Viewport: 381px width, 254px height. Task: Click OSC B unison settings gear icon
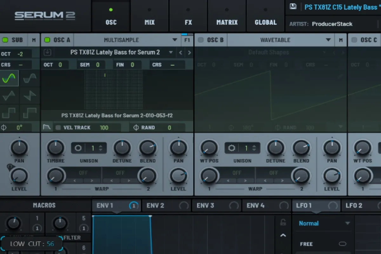point(232,148)
